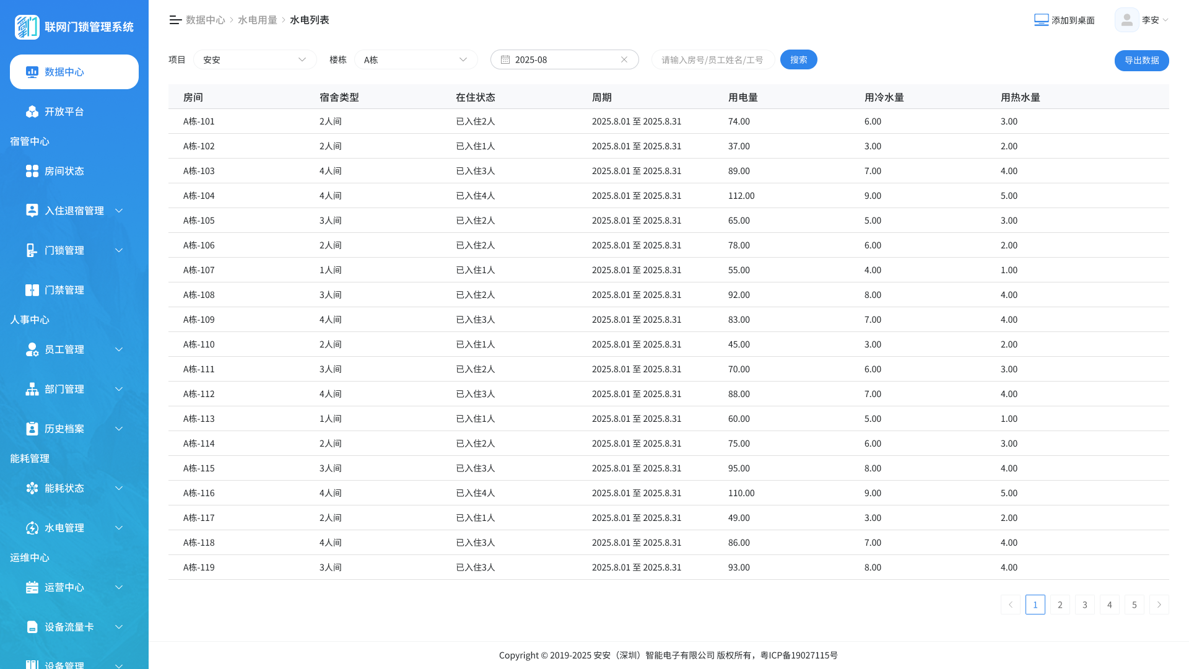Click the sidebar collapse hamburger icon

pyautogui.click(x=175, y=20)
